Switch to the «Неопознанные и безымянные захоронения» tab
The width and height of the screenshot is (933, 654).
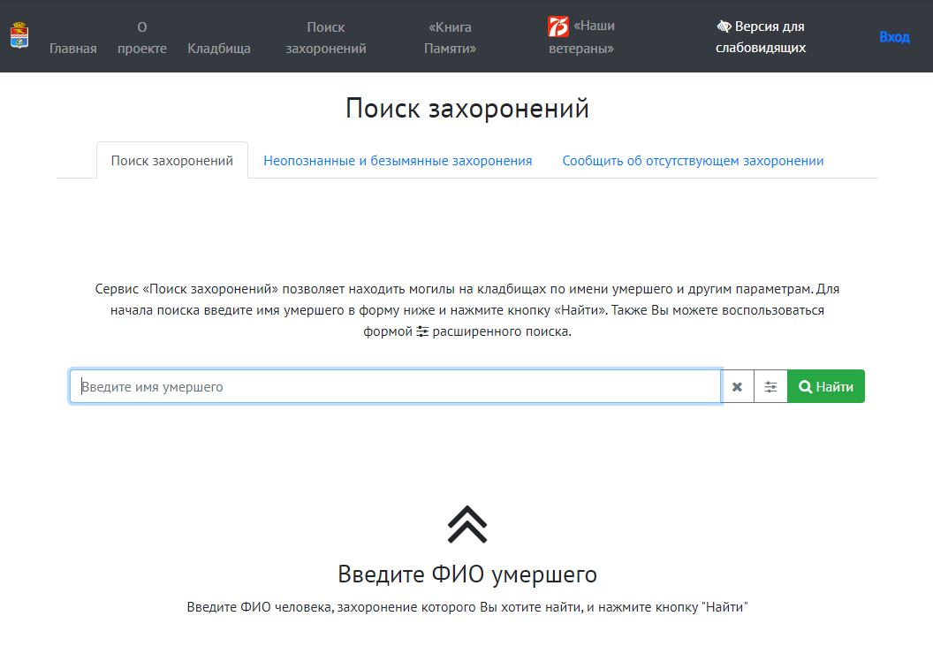tap(398, 161)
